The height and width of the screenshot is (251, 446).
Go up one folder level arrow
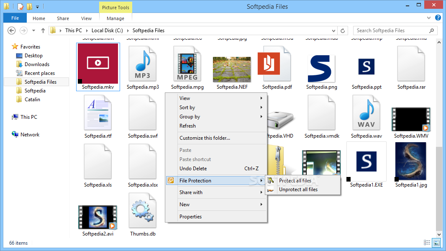43,31
